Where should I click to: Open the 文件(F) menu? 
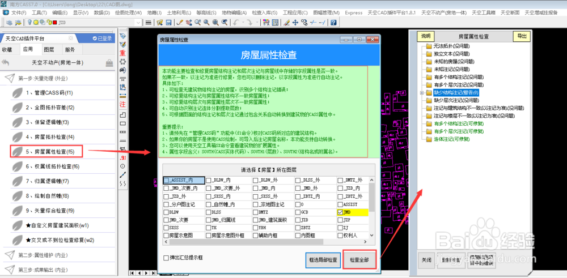(x=19, y=12)
